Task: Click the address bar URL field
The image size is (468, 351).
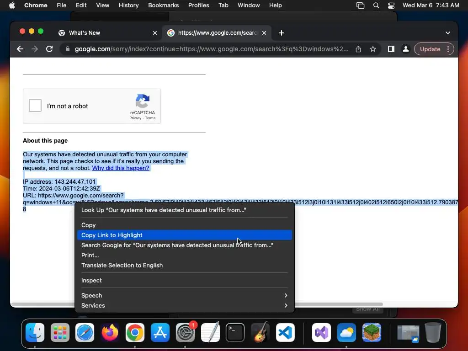Action: [x=211, y=49]
